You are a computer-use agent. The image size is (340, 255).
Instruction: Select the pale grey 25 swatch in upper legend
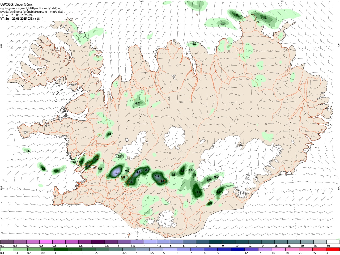tap(320, 242)
